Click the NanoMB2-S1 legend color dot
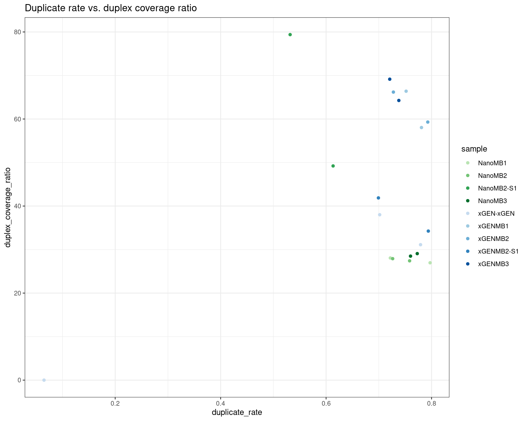 point(468,188)
